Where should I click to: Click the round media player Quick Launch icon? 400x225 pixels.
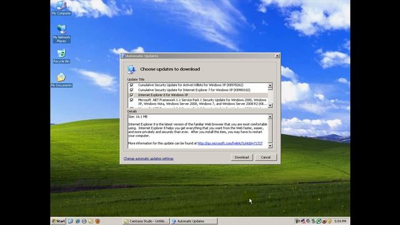tap(84, 221)
